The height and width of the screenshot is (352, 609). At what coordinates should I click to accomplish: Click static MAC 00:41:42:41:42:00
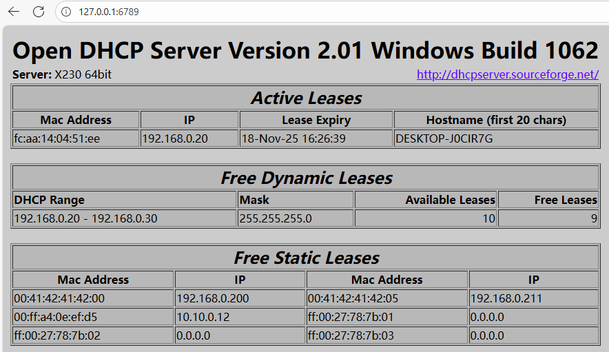tap(59, 298)
